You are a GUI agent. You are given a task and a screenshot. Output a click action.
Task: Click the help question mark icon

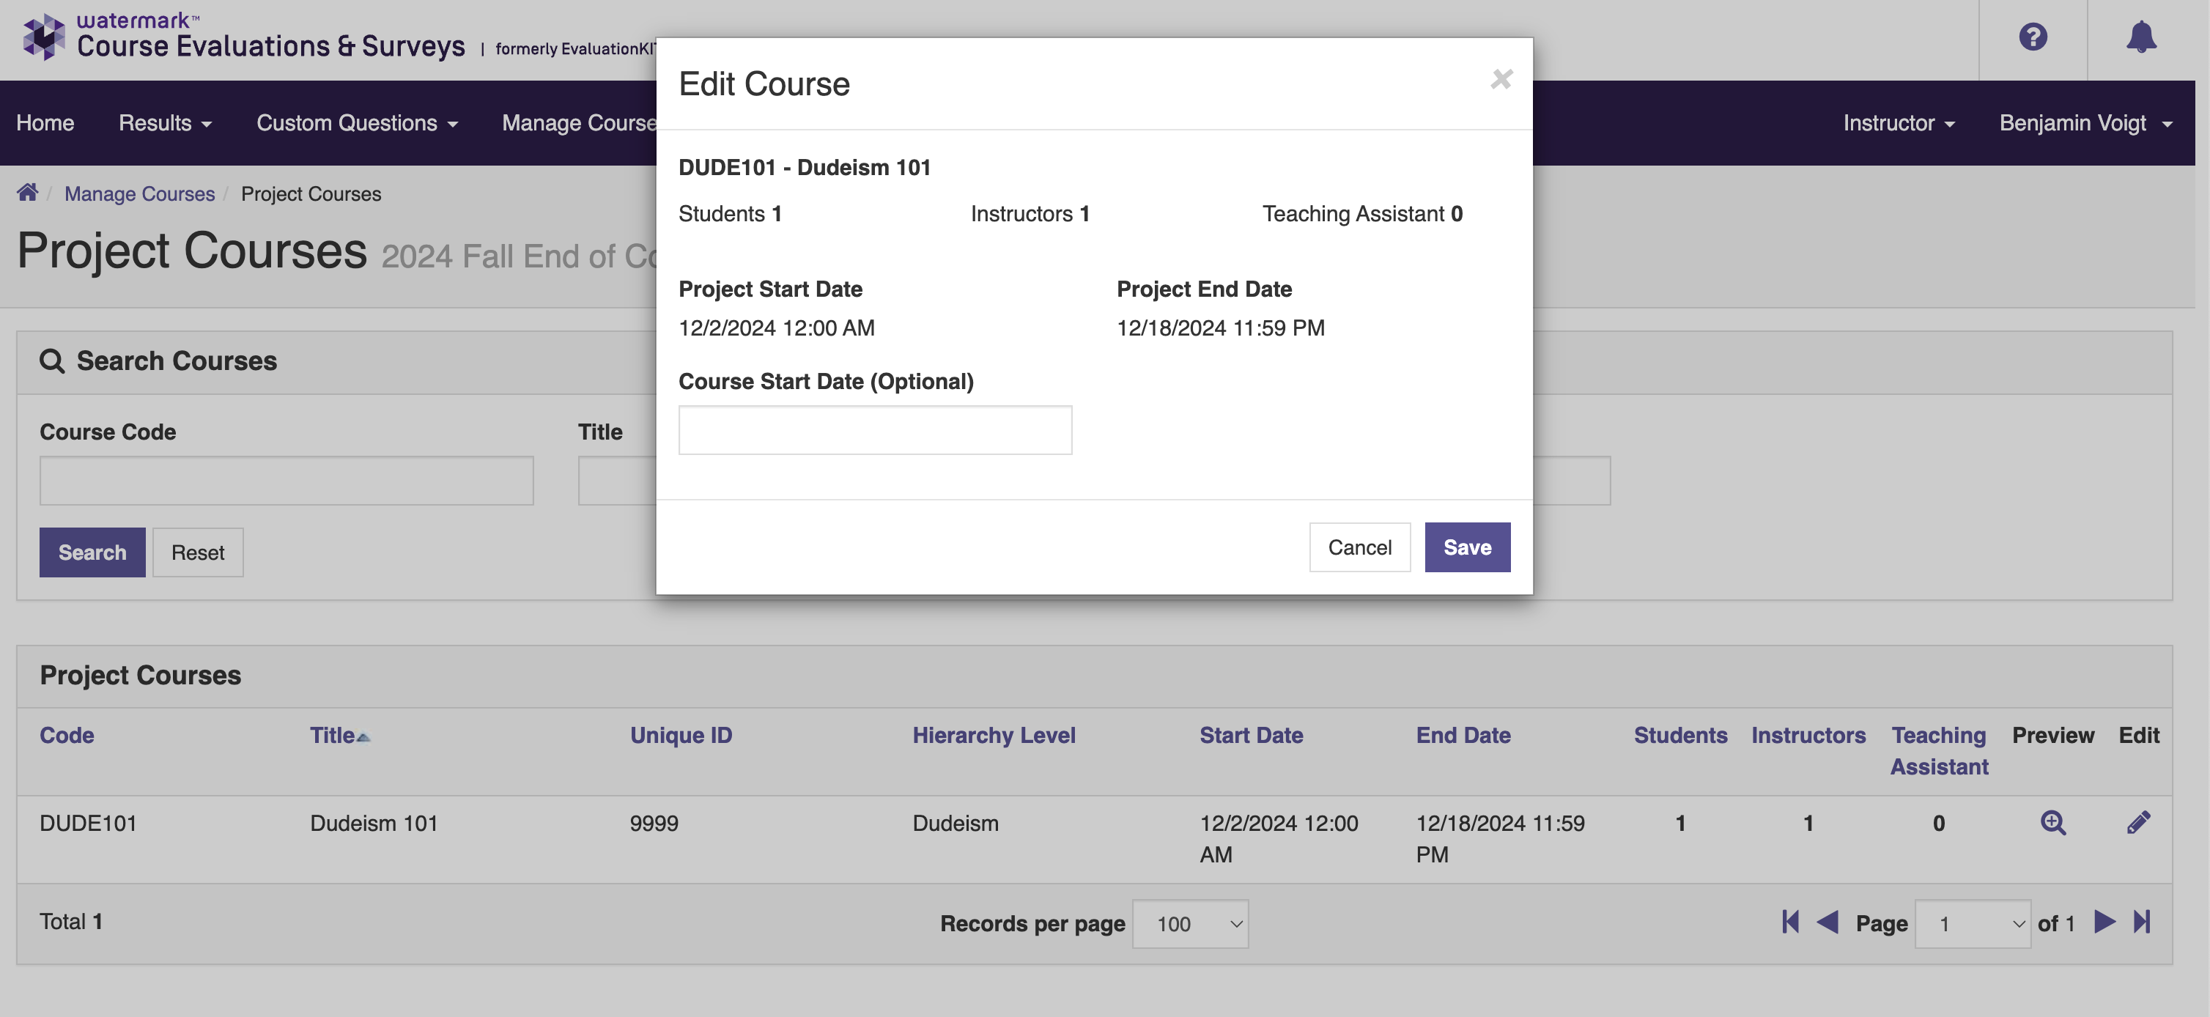2033,37
